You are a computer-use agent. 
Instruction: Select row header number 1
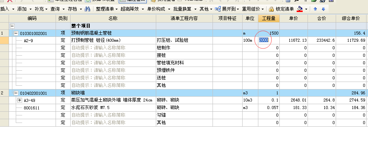tap(4, 33)
